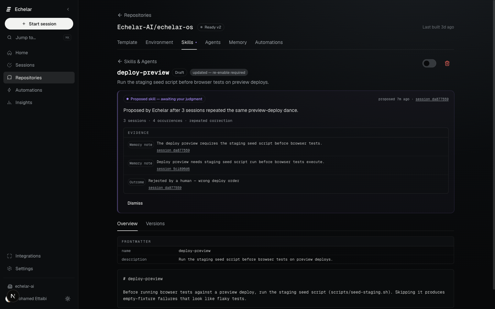Viewport: 495px width, 309px height.
Task: Switch to the Versions tab
Action: coord(155,224)
